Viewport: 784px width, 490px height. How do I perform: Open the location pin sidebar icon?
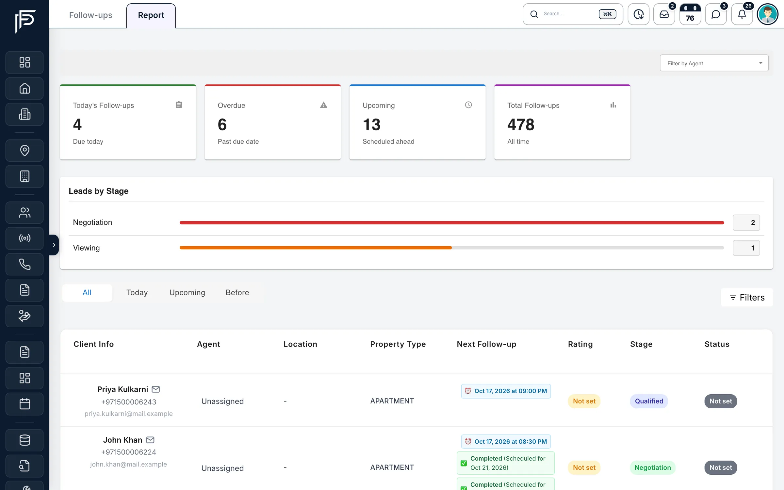(24, 150)
